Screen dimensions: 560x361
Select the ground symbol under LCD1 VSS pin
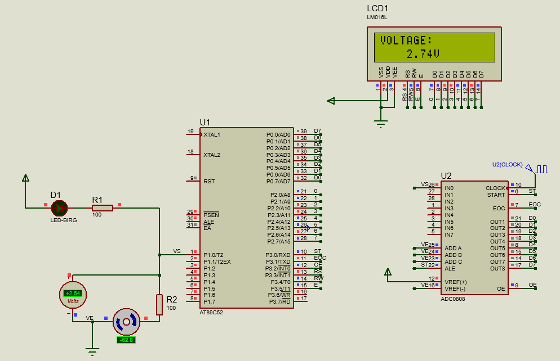pos(381,124)
